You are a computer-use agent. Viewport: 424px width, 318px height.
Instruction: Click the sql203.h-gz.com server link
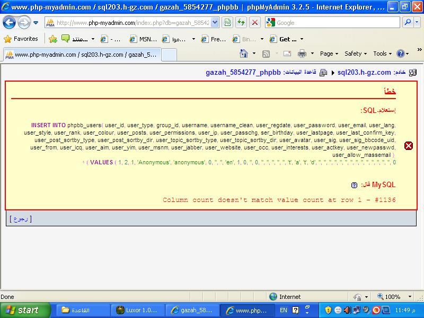coord(364,73)
